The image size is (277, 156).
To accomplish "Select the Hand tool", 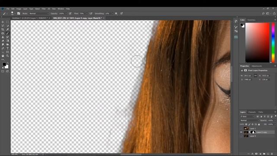I will [3, 56].
